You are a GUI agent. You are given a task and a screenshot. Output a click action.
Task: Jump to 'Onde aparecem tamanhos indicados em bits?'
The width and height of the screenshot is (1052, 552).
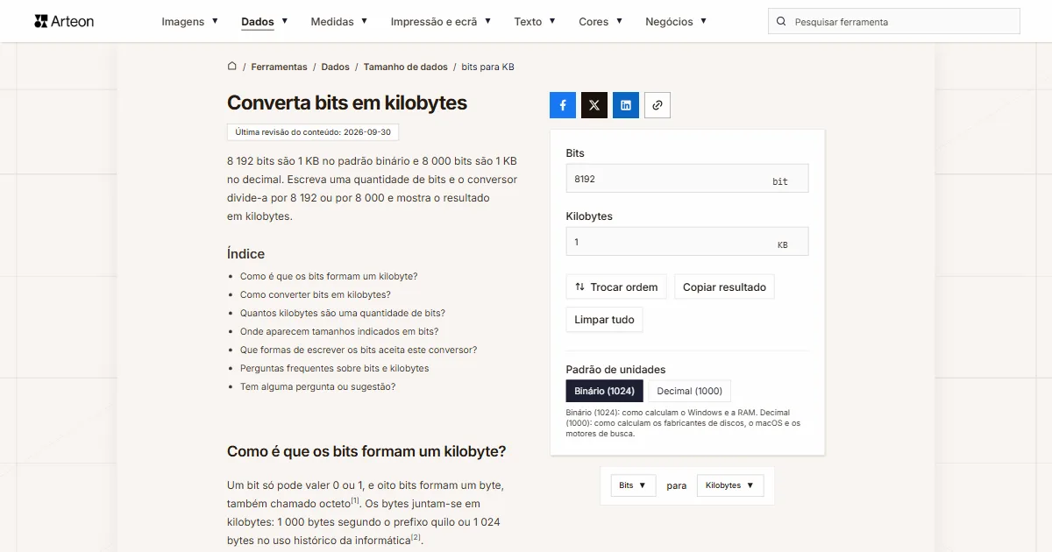(x=339, y=331)
